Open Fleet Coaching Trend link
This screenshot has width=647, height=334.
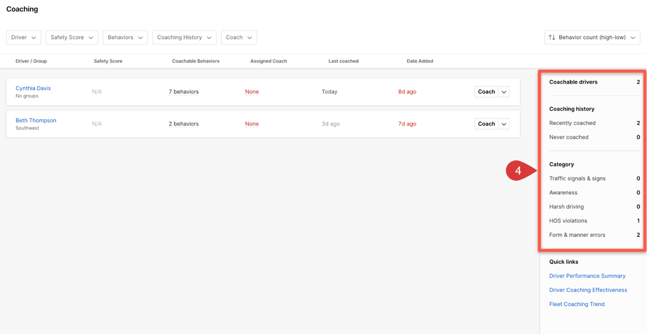click(577, 304)
